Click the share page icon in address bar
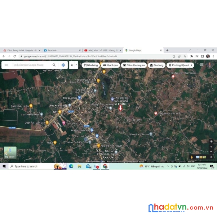 coord(179,56)
